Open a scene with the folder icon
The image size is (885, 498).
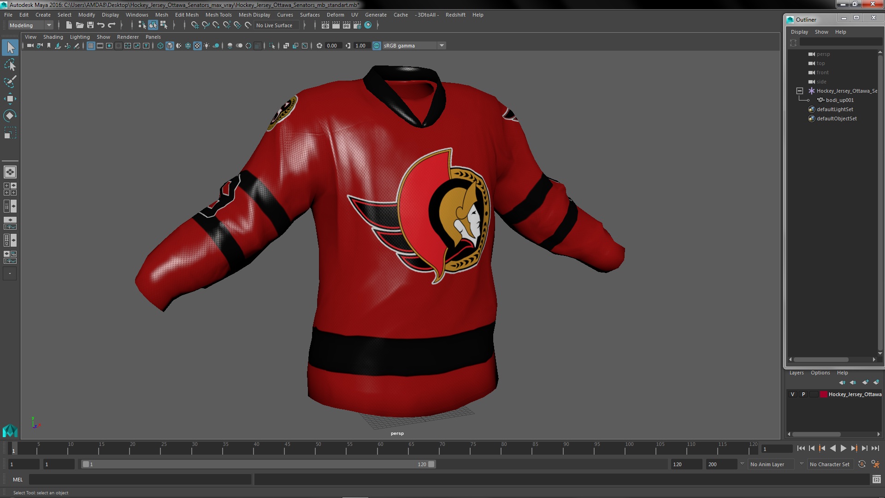click(x=80, y=25)
